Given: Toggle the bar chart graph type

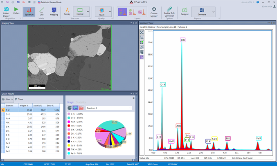Looking at the screenshot, I should click(x=81, y=108).
